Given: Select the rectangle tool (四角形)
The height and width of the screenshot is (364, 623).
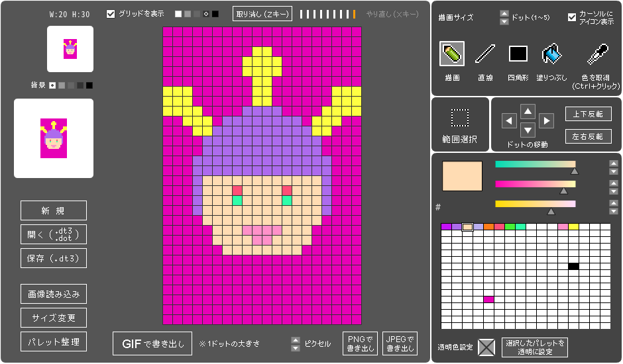Looking at the screenshot, I should 518,54.
